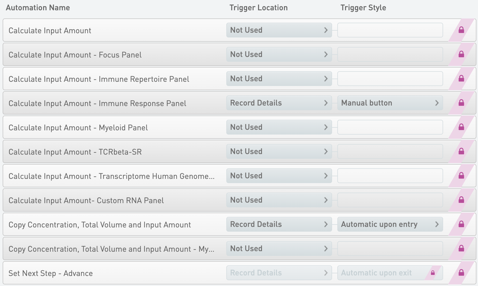Click lock icon on Immune Repertoire Panel row
Image resolution: width=478 pixels, height=286 pixels.
[x=461, y=79]
